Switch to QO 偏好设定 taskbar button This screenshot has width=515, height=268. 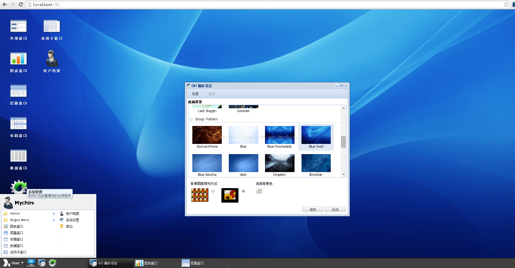[x=111, y=263]
